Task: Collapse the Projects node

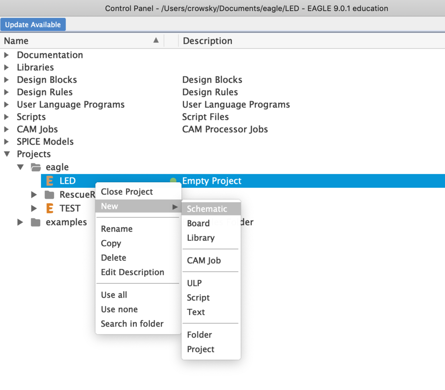Action: (x=7, y=154)
